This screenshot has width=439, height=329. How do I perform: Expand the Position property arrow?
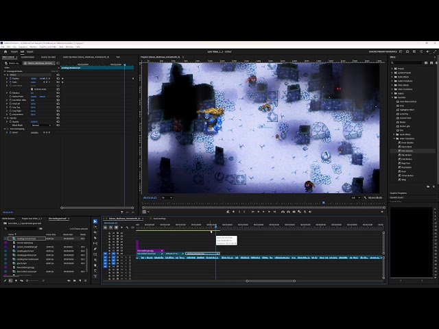7,79
